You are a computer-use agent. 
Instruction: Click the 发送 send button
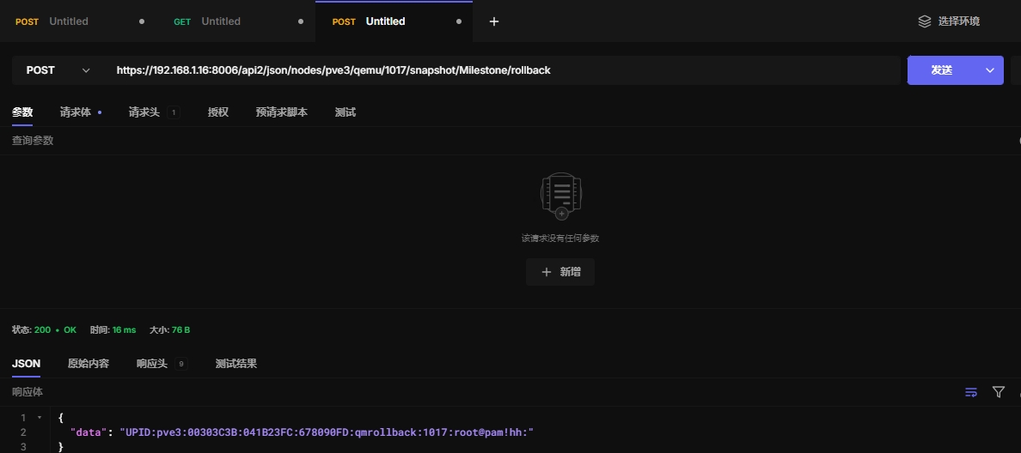[942, 70]
